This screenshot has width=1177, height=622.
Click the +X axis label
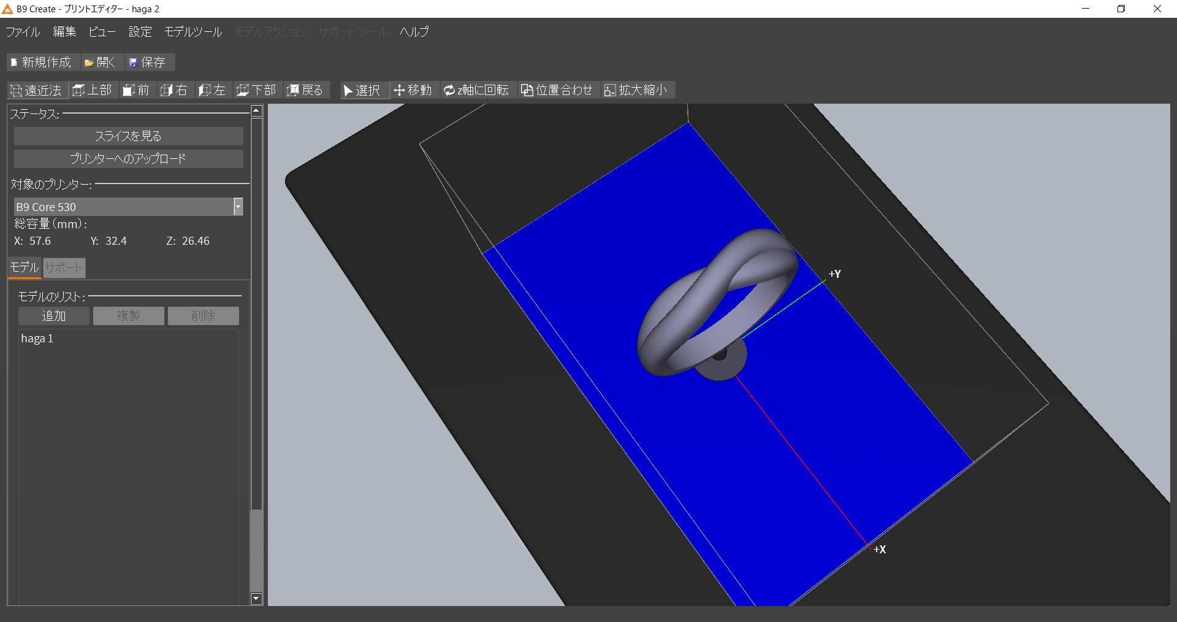tap(880, 550)
